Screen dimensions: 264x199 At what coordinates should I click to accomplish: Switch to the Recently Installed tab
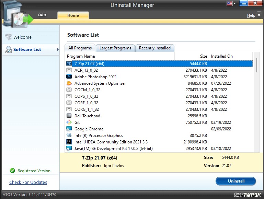pyautogui.click(x=155, y=48)
